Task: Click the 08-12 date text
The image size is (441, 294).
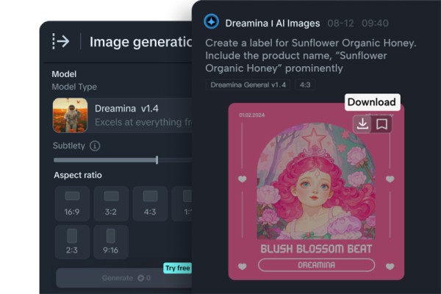Action: coord(340,23)
